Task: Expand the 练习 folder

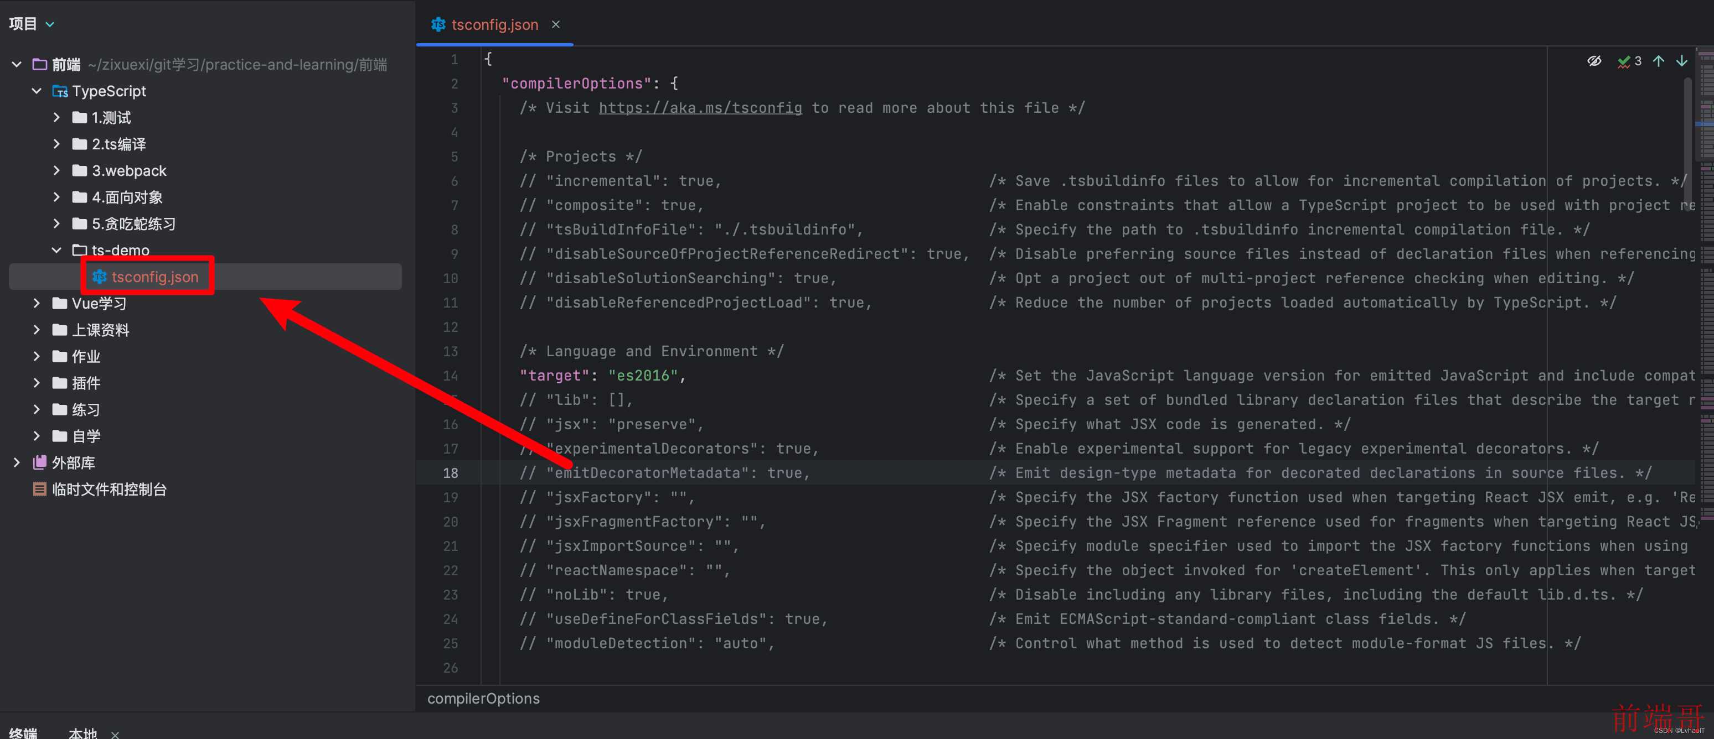Action: coord(37,410)
